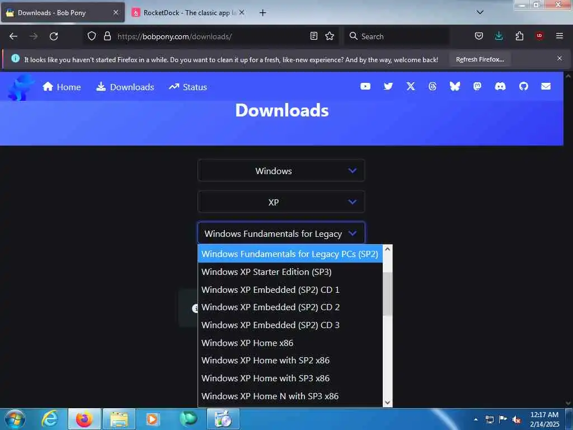This screenshot has width=573, height=430.
Task: Open the Windows Start orb
Action: coord(15,419)
